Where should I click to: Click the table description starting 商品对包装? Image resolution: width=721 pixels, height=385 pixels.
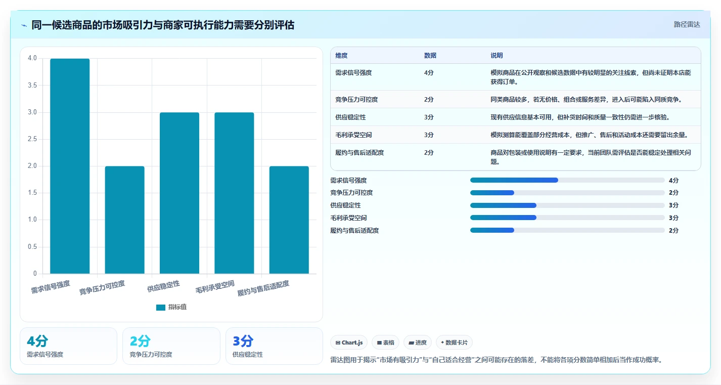(x=591, y=157)
